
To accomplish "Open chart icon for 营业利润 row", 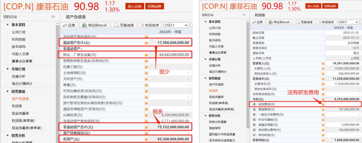I will click(323, 140).
